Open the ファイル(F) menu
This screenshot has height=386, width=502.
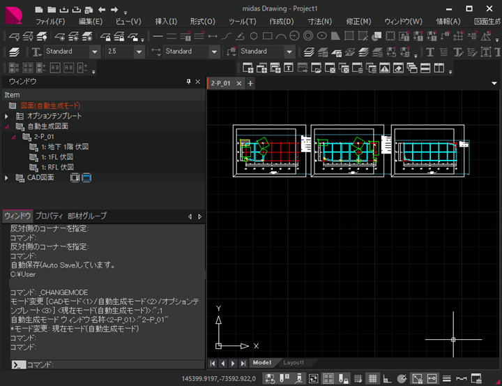pyautogui.click(x=50, y=22)
